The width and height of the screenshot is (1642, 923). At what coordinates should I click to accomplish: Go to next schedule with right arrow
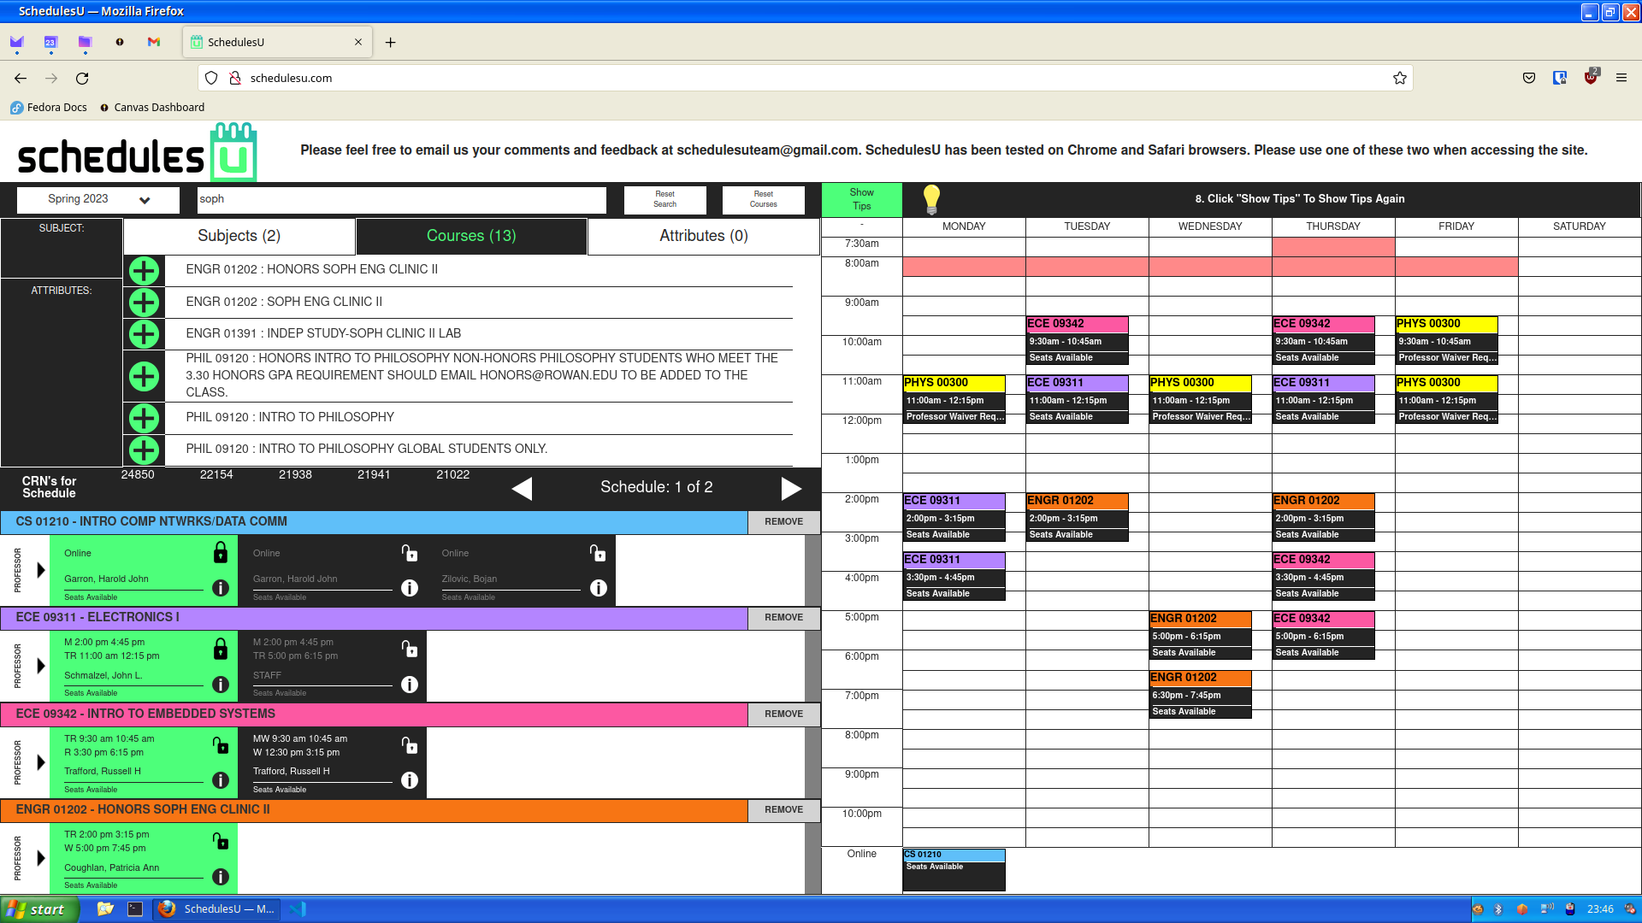coord(791,488)
